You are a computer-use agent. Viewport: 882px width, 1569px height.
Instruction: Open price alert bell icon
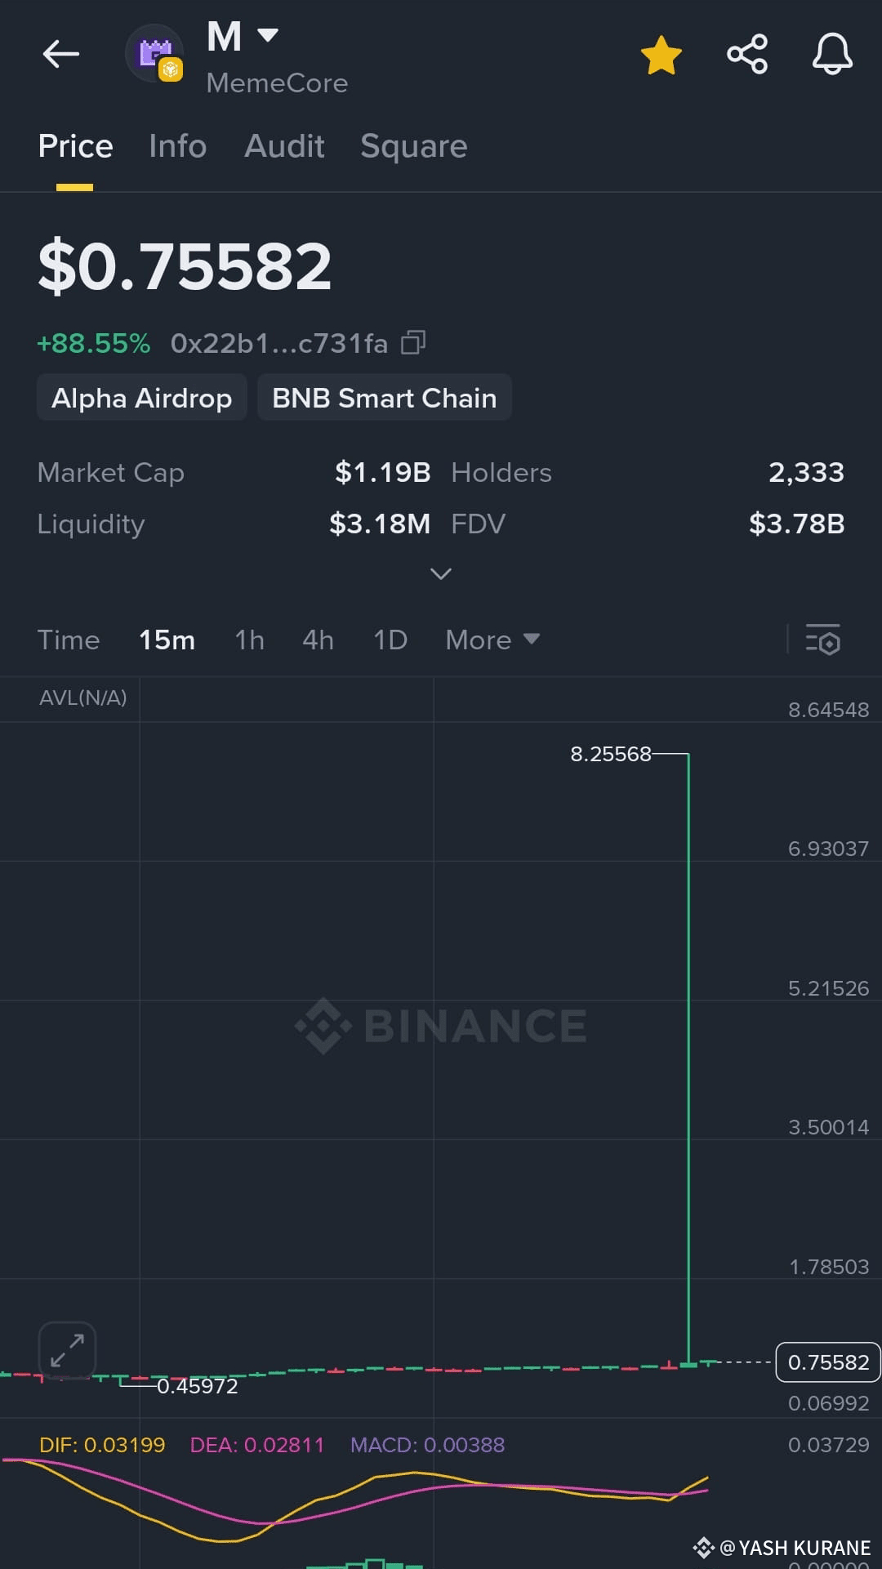click(832, 55)
